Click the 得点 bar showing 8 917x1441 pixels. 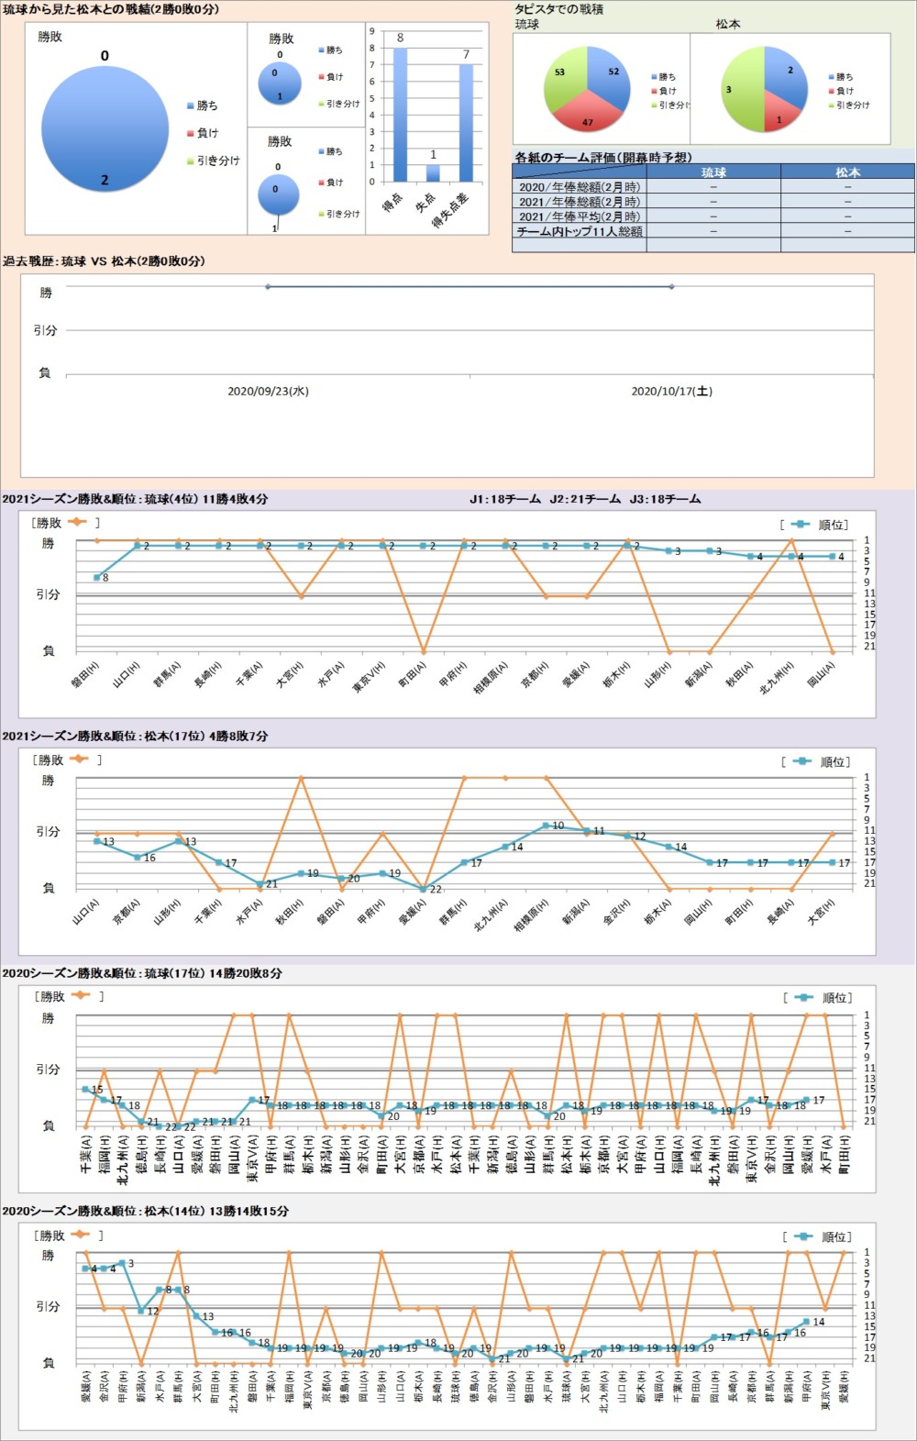tap(400, 114)
